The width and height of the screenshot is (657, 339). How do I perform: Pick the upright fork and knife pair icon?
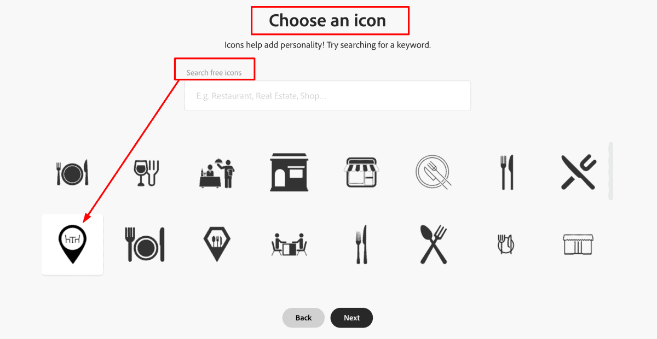pyautogui.click(x=507, y=173)
